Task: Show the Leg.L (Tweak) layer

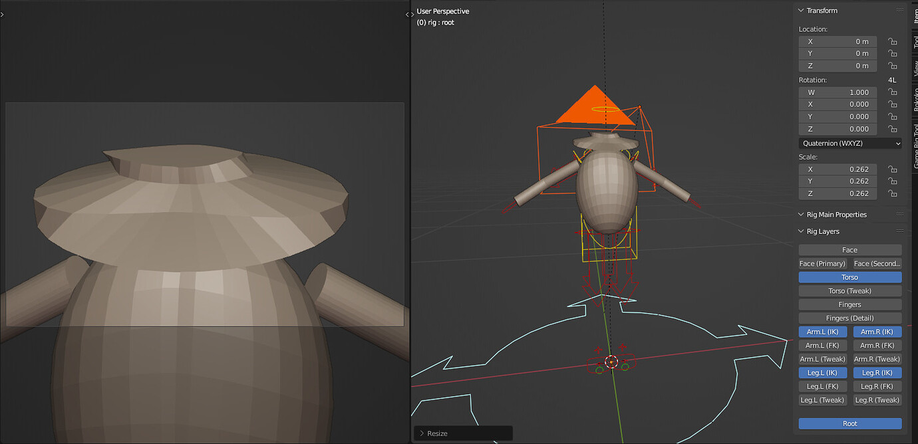Action: (822, 400)
